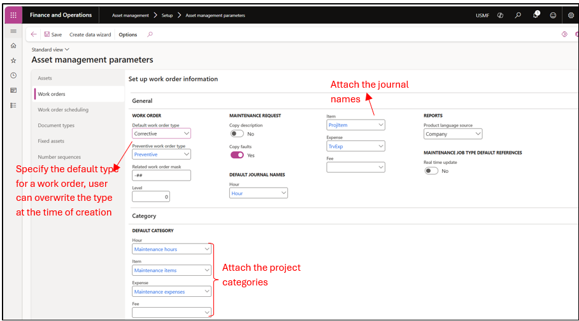This screenshot has height=321, width=579.
Task: Open feedback smiley icon
Action: 553,15
